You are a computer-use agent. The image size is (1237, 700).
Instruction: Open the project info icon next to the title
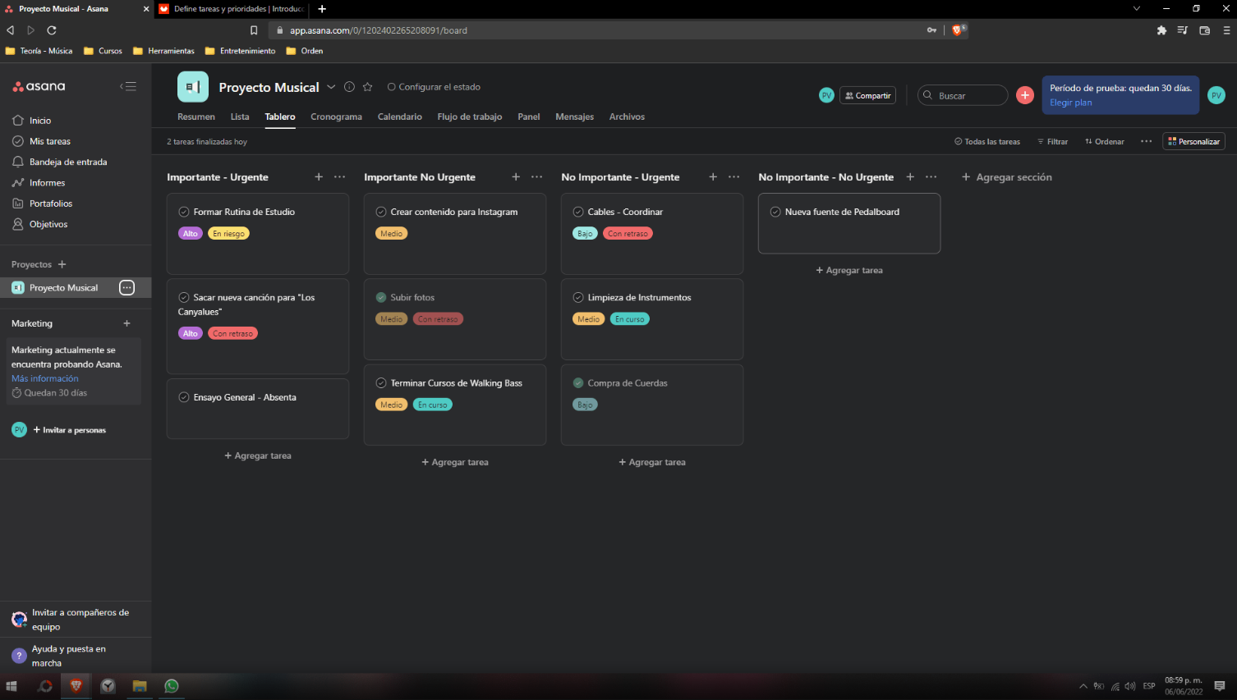[349, 87]
